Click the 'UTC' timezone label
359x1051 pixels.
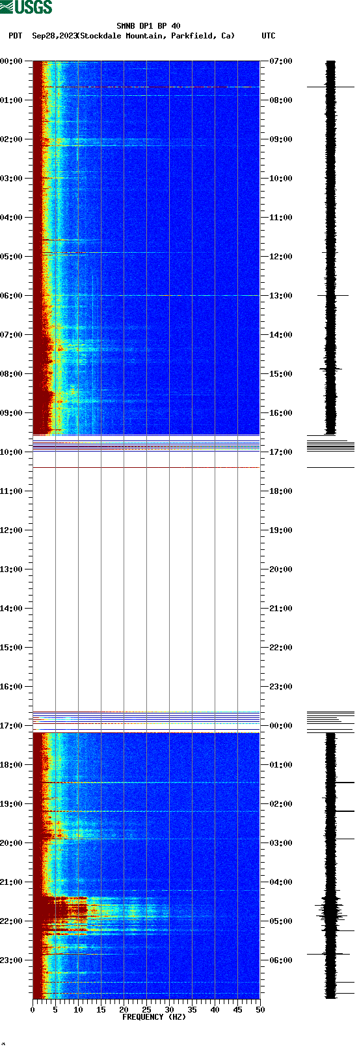(269, 36)
